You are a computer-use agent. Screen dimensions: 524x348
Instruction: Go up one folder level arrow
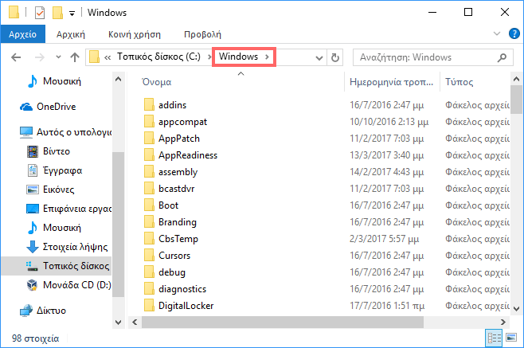[x=75, y=57]
